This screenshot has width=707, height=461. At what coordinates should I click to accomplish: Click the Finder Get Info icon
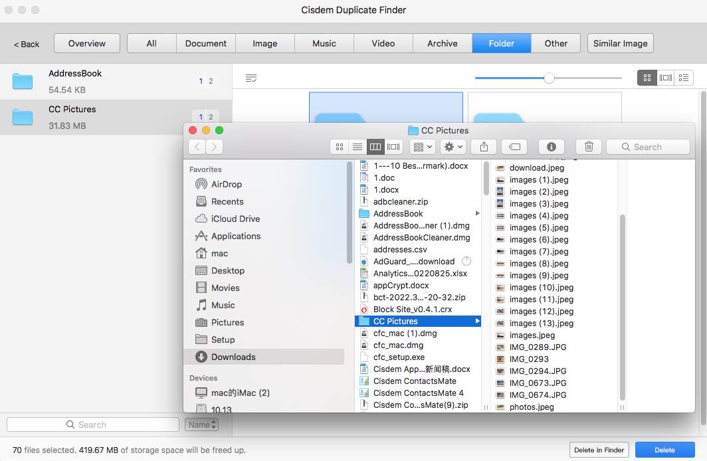551,147
